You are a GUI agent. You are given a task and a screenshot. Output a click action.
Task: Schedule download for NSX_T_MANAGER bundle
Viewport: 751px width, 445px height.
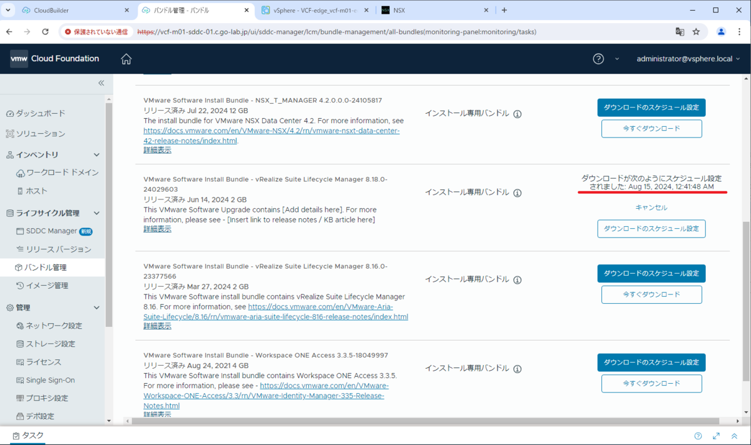pyautogui.click(x=651, y=107)
